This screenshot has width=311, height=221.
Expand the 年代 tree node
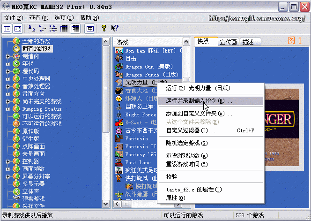tap(8, 64)
